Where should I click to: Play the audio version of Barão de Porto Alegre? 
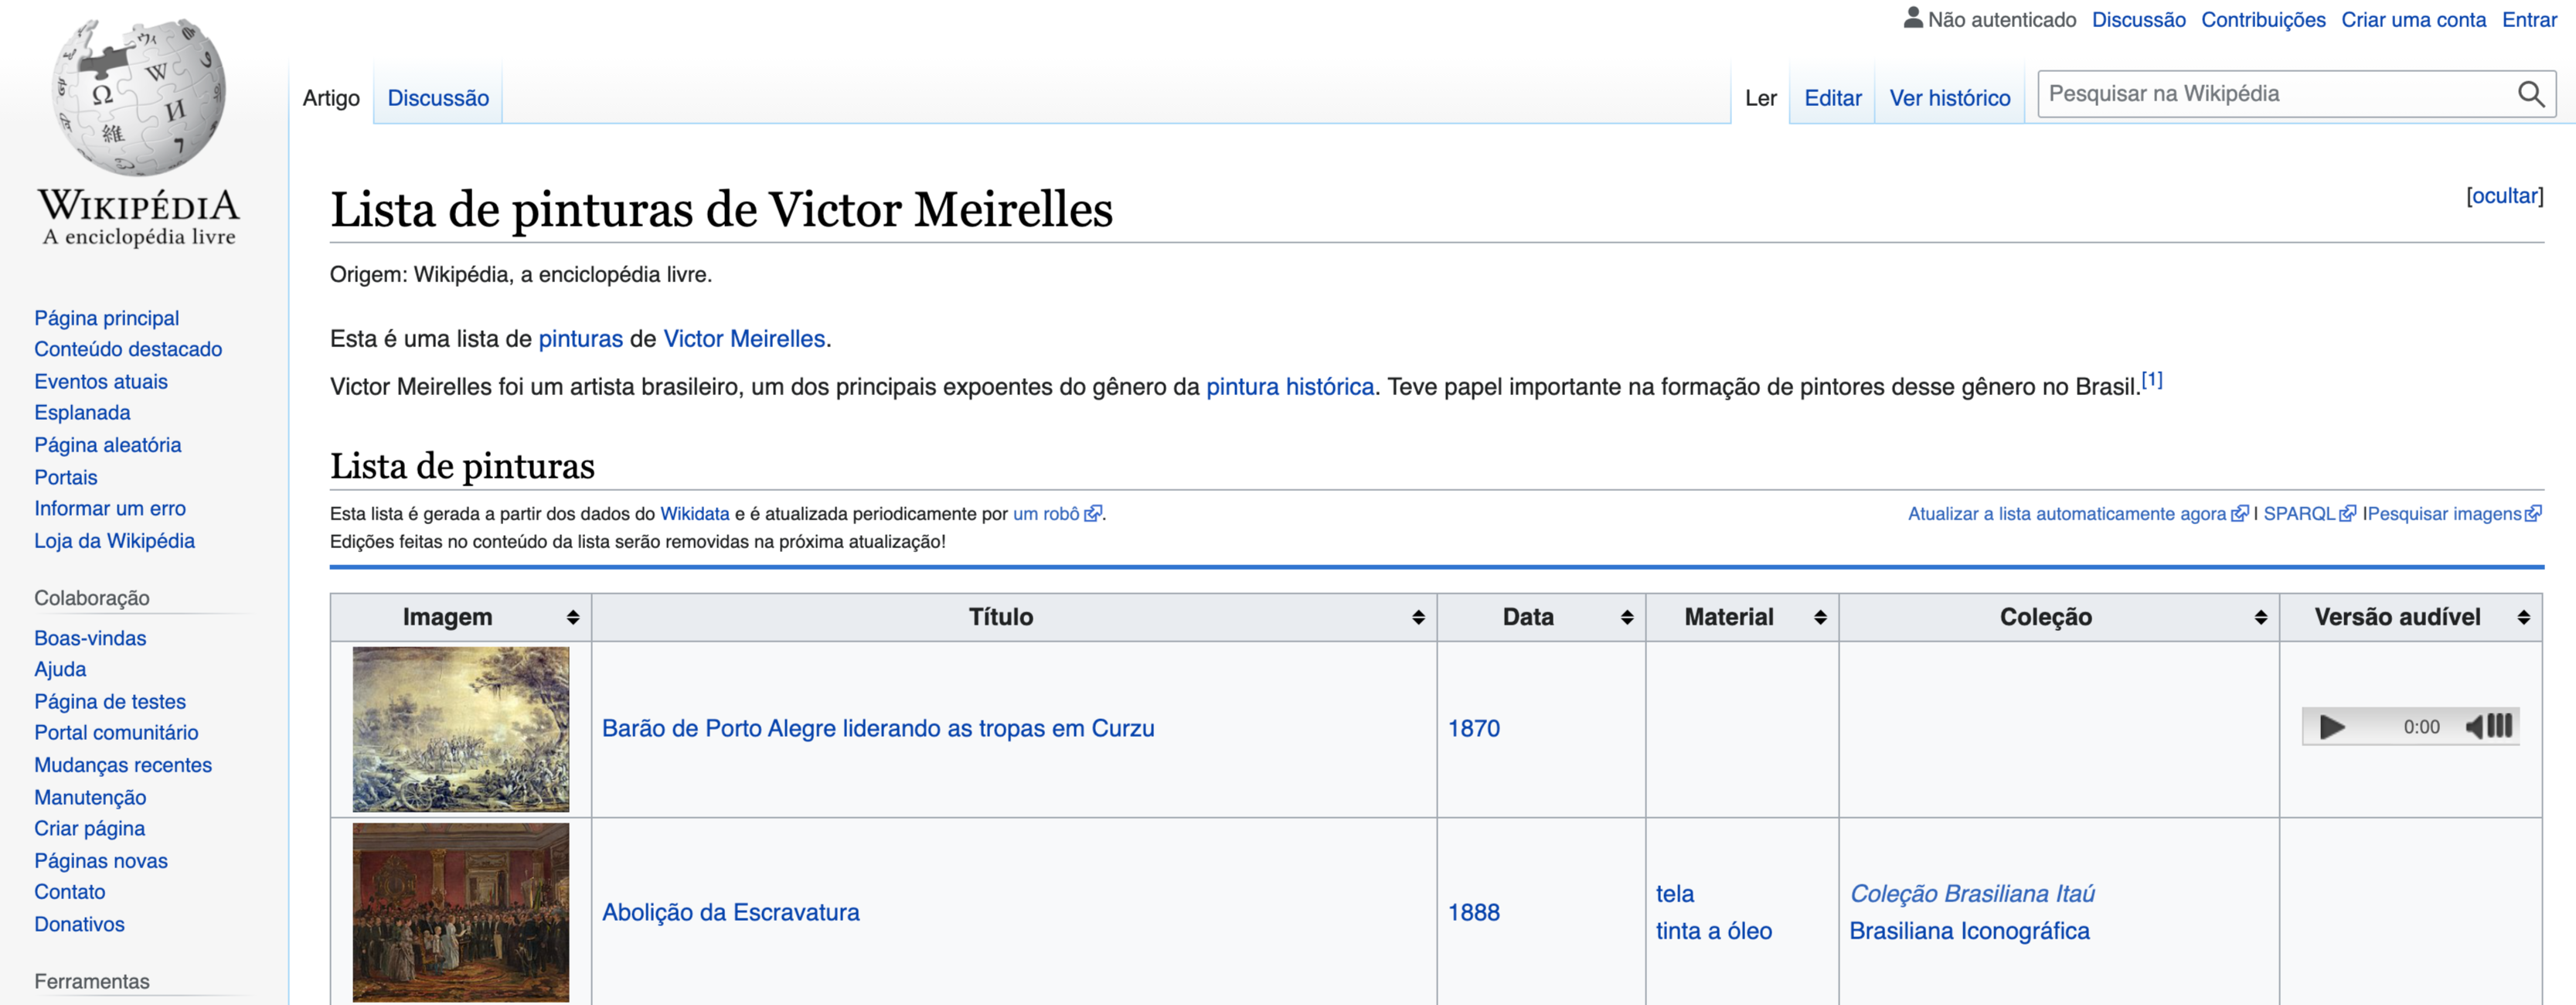(2332, 727)
